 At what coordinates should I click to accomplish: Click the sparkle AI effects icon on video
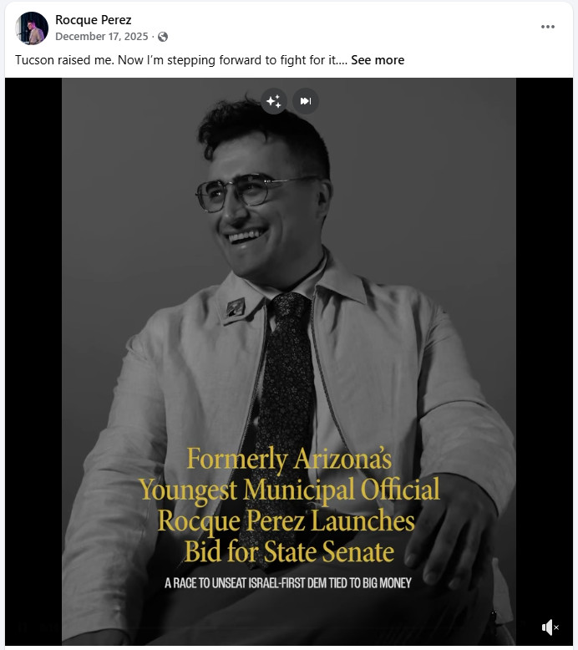273,101
